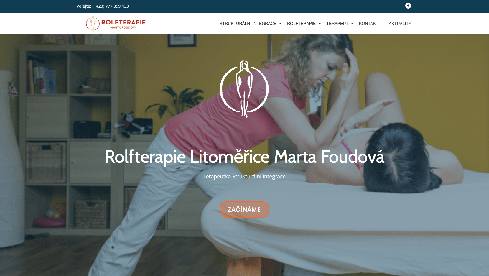Expand the Strukturální integrace dropdown arrow
489x276 pixels.
tap(280, 24)
